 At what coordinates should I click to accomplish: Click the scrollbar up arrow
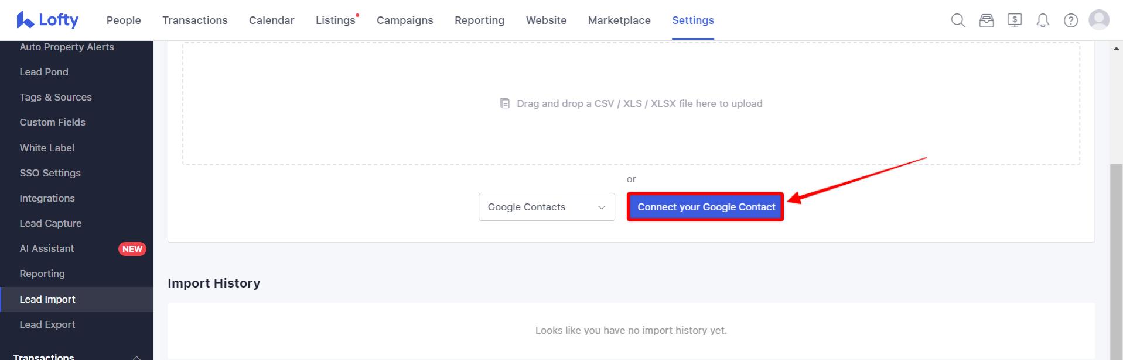[1116, 49]
